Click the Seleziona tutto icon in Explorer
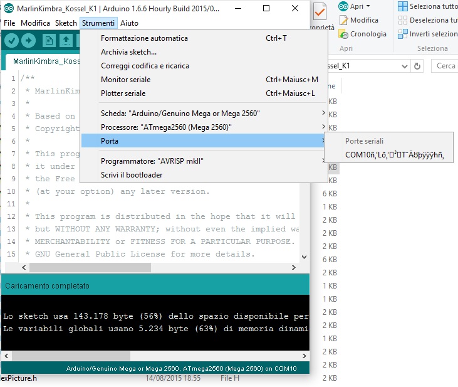This screenshot has height=387, width=458. point(402,6)
